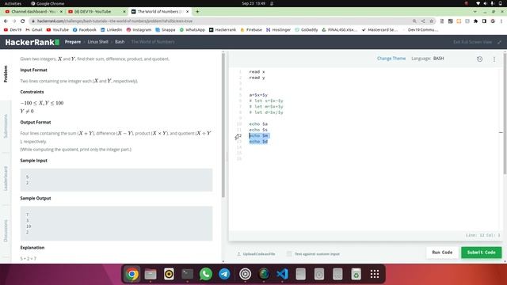The width and height of the screenshot is (507, 285).
Task: Switch to DEV19 YouTube tab
Action: (x=97, y=11)
